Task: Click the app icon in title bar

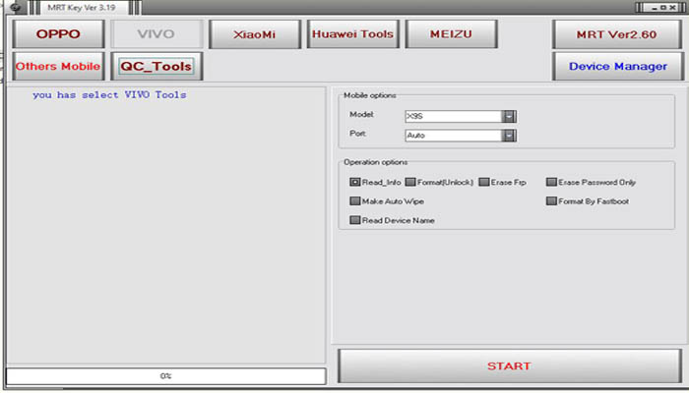Action: point(16,7)
